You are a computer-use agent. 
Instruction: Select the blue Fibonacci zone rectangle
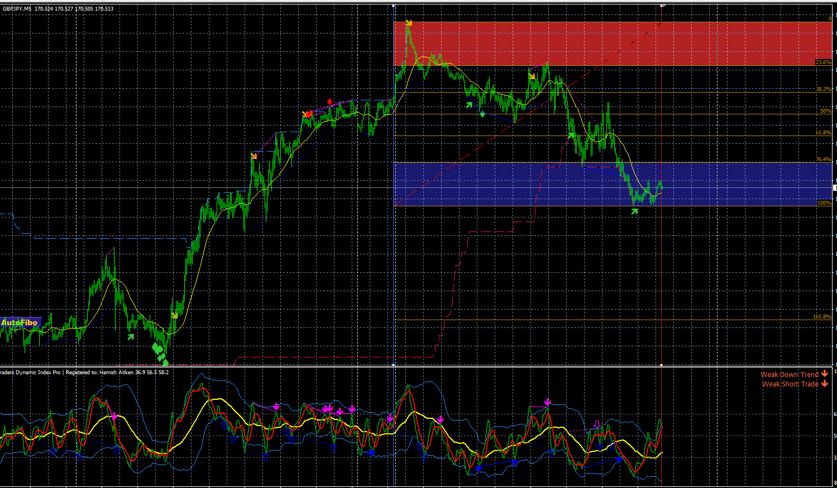tap(613, 184)
